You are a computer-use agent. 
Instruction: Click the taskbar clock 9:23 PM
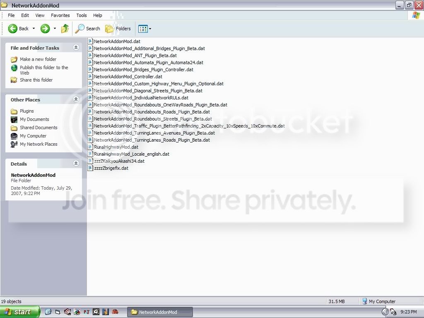(x=408, y=312)
